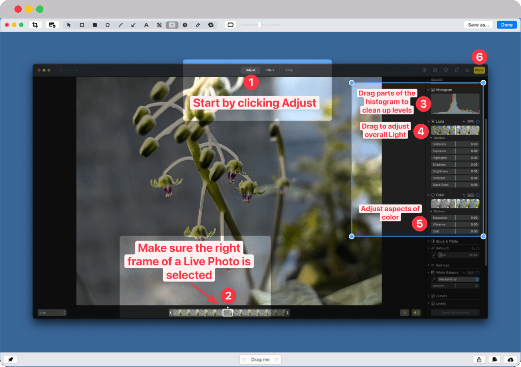
Task: Select the numbered counter tool
Action: point(185,25)
